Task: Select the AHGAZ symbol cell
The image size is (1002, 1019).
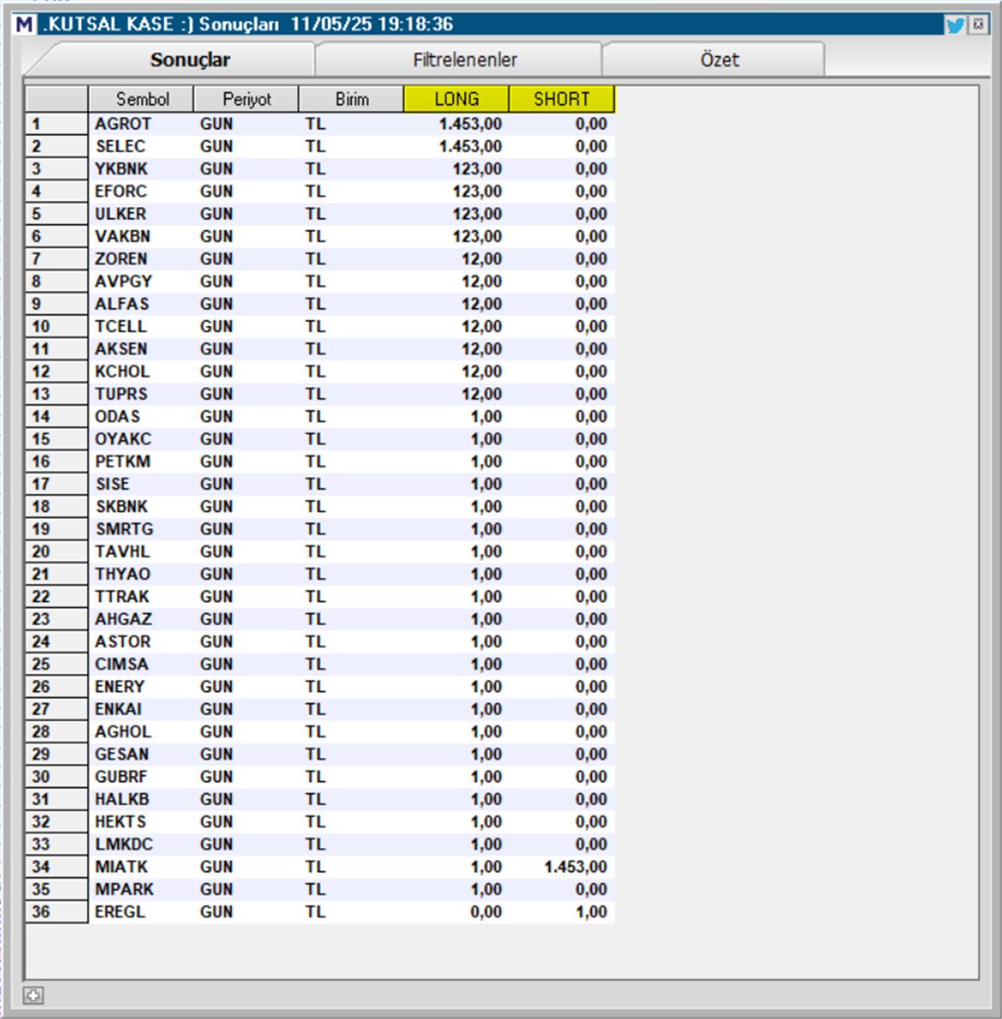Action: click(141, 619)
